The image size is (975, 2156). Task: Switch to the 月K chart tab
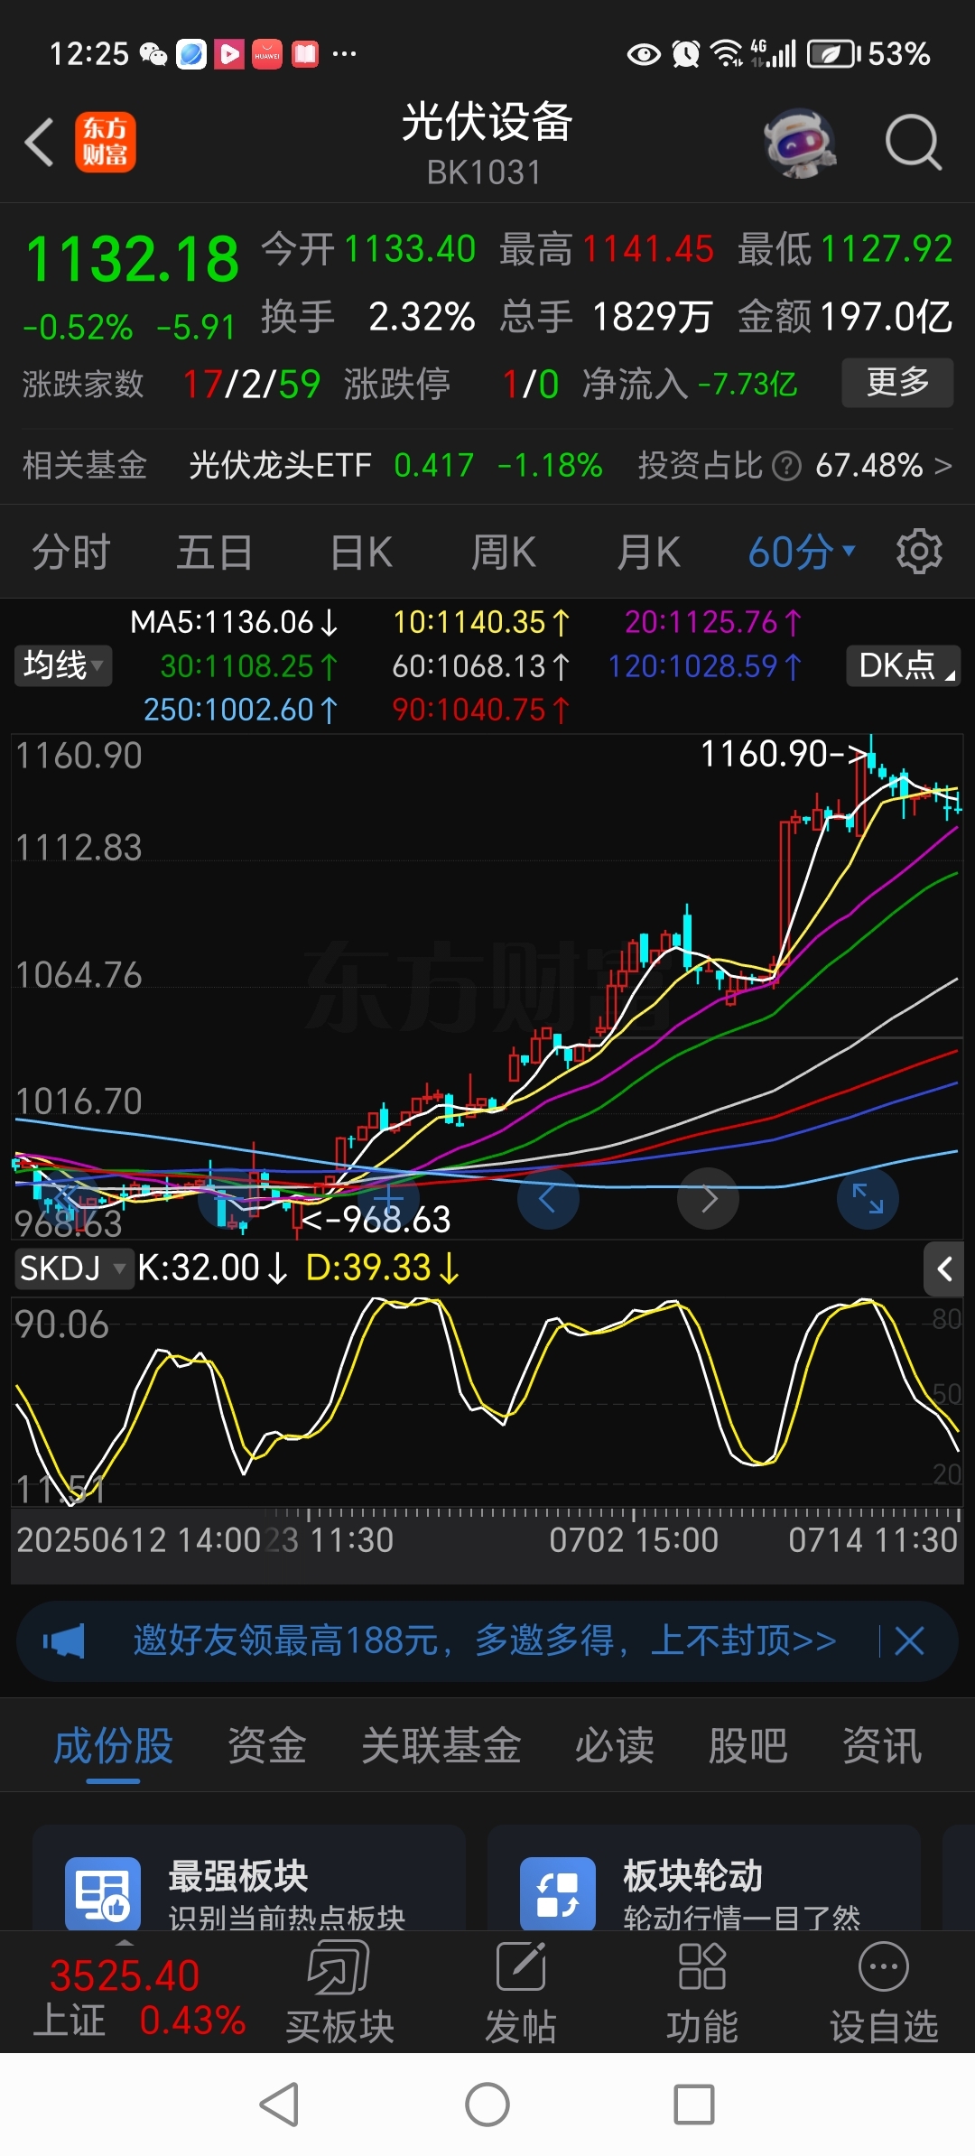pyautogui.click(x=648, y=552)
